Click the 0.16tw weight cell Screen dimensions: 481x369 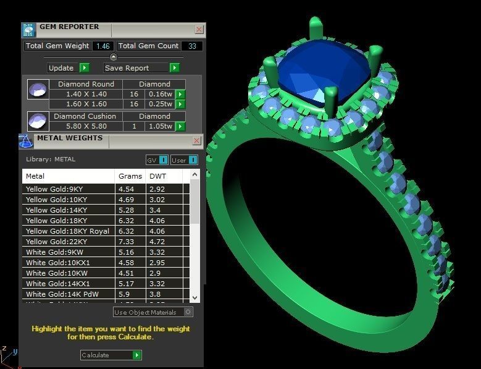[160, 94]
